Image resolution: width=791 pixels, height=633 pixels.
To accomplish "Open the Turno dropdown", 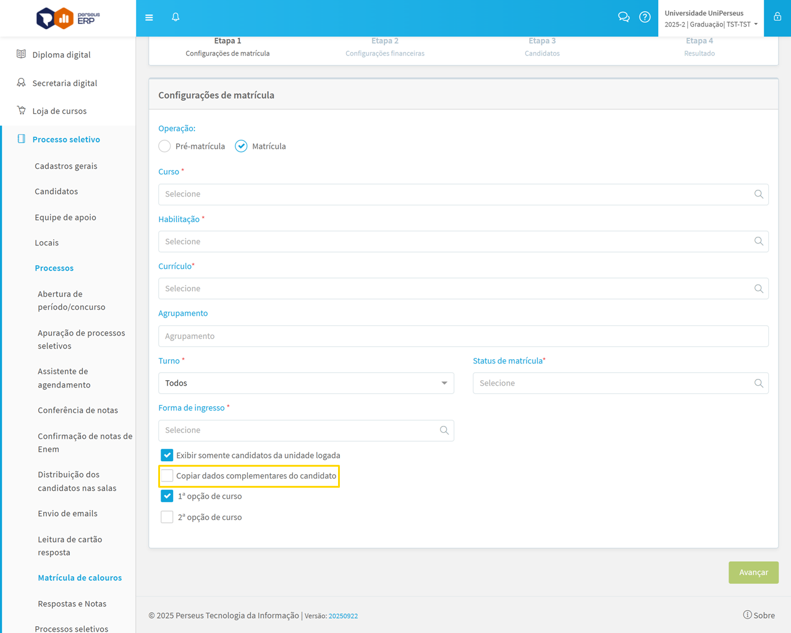I will (x=306, y=383).
